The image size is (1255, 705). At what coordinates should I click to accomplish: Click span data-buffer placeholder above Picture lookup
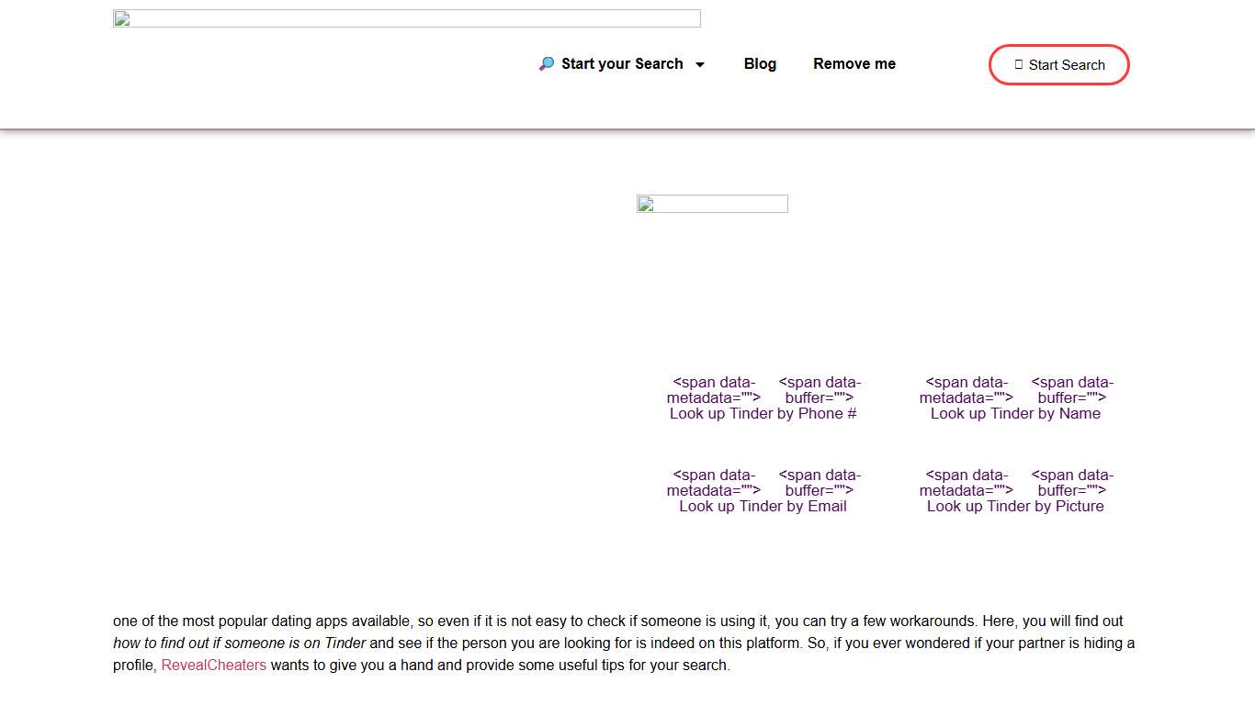pos(1072,483)
